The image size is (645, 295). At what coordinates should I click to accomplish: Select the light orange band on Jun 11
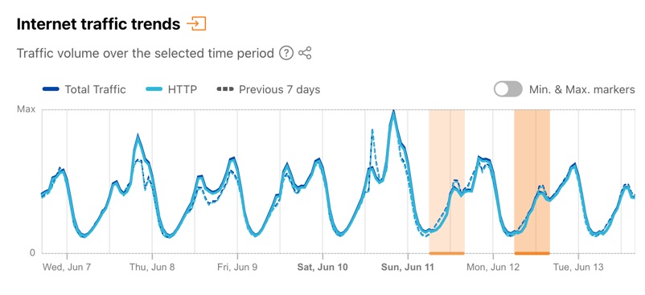(446, 181)
